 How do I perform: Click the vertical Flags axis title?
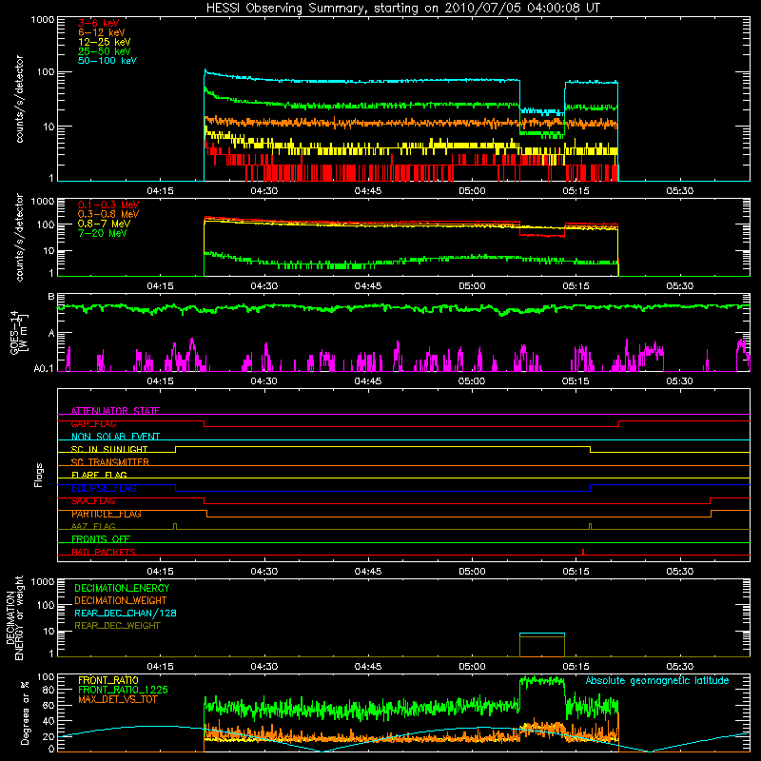point(39,475)
